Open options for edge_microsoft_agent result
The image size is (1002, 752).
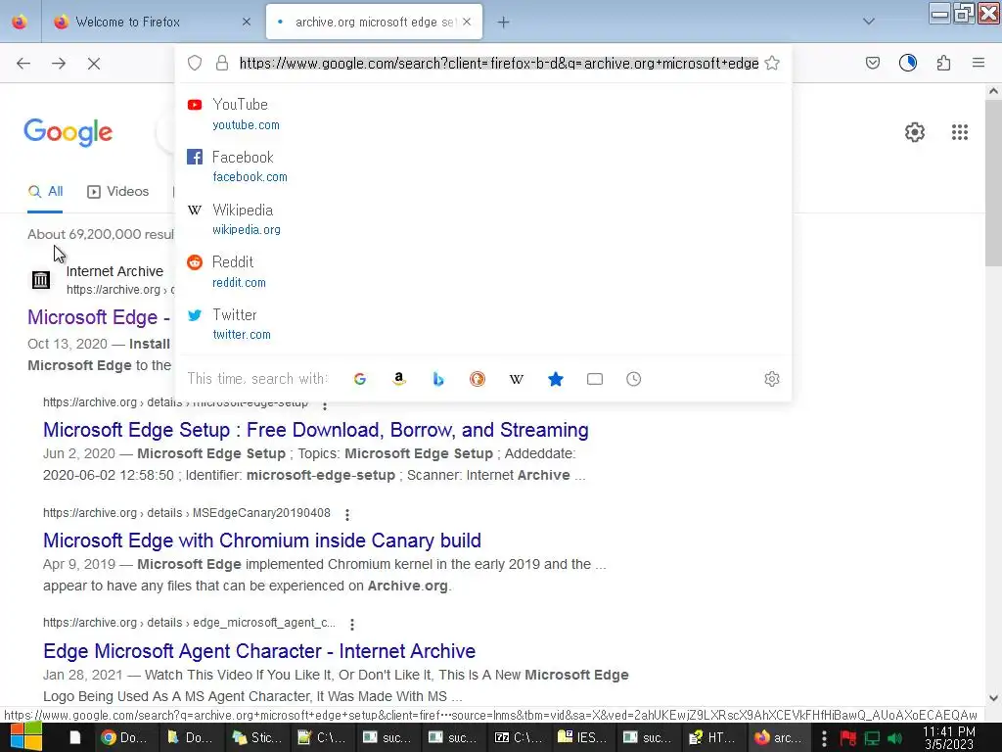pos(351,624)
